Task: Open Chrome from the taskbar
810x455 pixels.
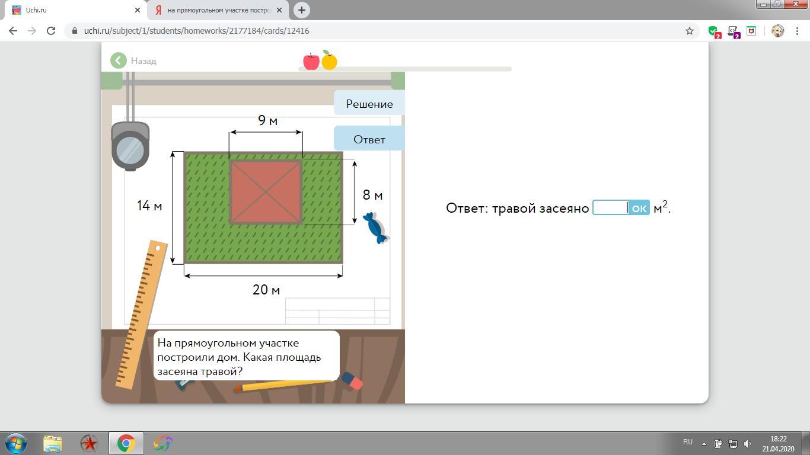Action: click(x=126, y=443)
